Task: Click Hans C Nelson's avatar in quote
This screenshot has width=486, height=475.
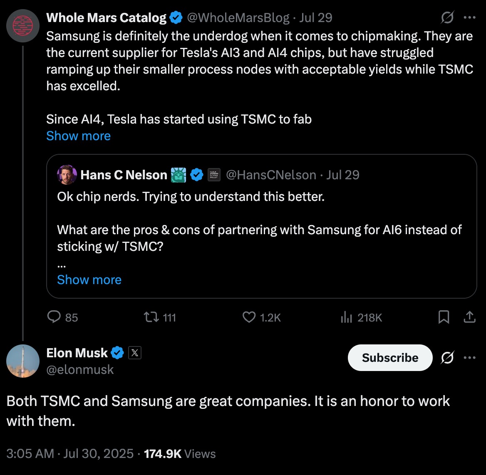Action: point(67,175)
